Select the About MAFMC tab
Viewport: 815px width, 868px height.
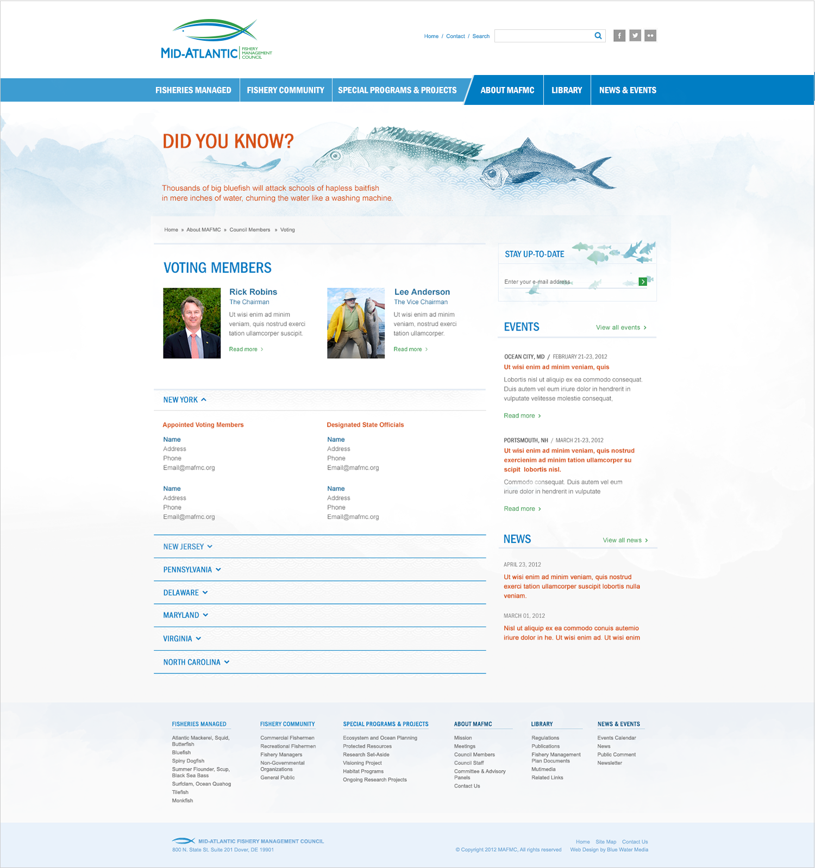point(507,90)
